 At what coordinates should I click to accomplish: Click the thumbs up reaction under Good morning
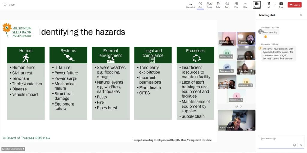[x=265, y=37]
